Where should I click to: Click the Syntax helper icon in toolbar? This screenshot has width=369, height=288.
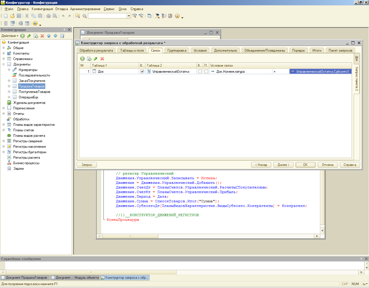157,16
